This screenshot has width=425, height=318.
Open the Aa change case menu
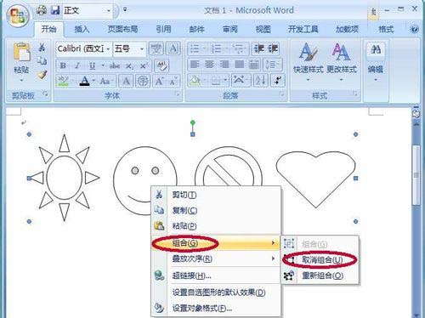click(x=105, y=82)
